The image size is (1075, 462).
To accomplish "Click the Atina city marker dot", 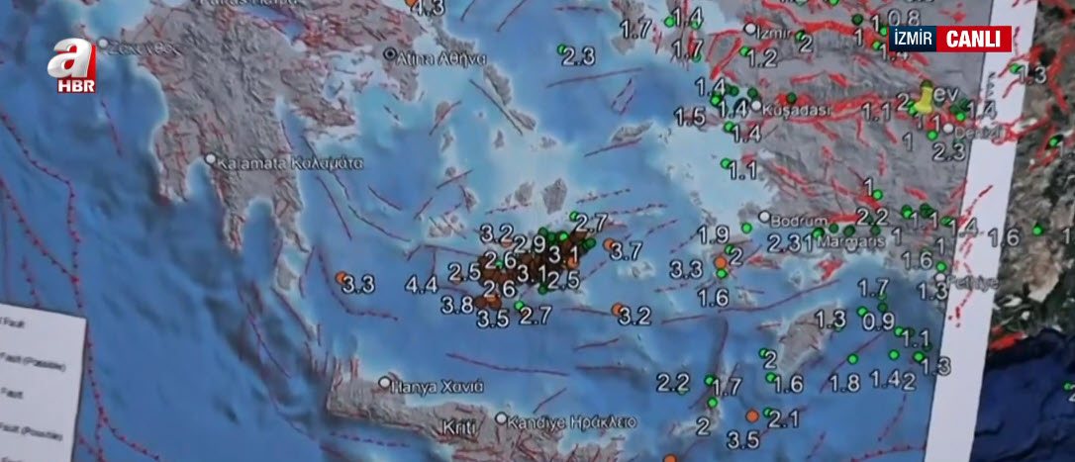I will point(389,53).
